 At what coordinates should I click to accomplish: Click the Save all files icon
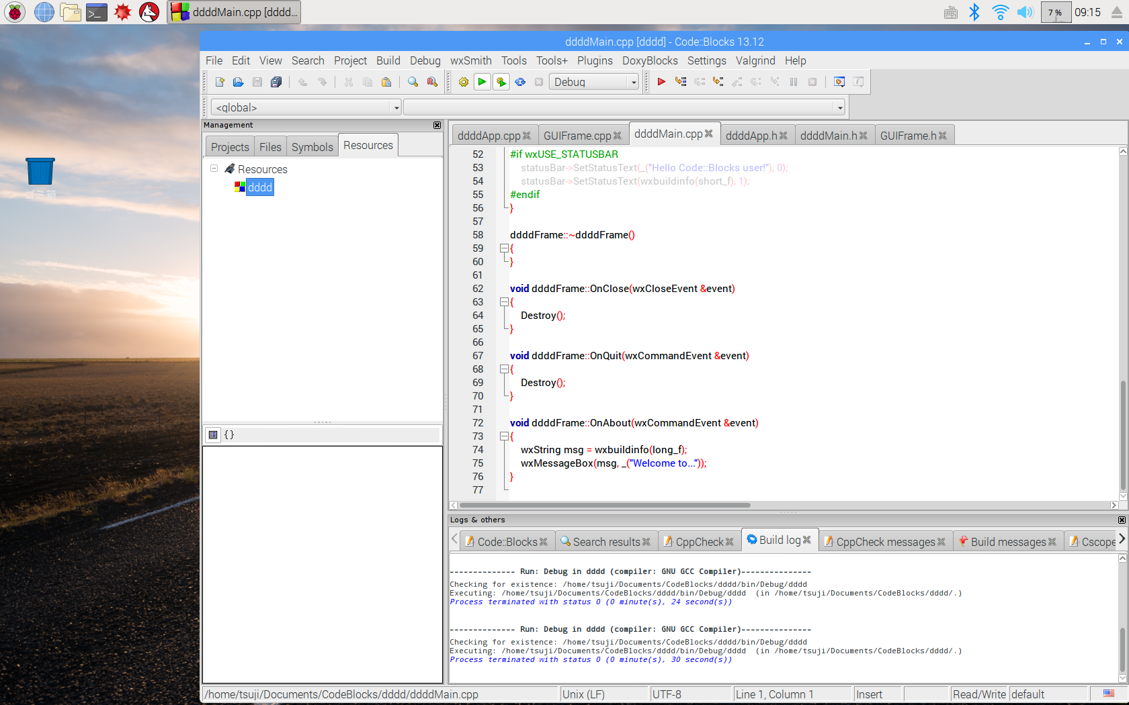(x=276, y=82)
